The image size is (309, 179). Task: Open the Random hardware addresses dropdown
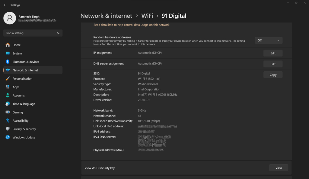(x=268, y=40)
